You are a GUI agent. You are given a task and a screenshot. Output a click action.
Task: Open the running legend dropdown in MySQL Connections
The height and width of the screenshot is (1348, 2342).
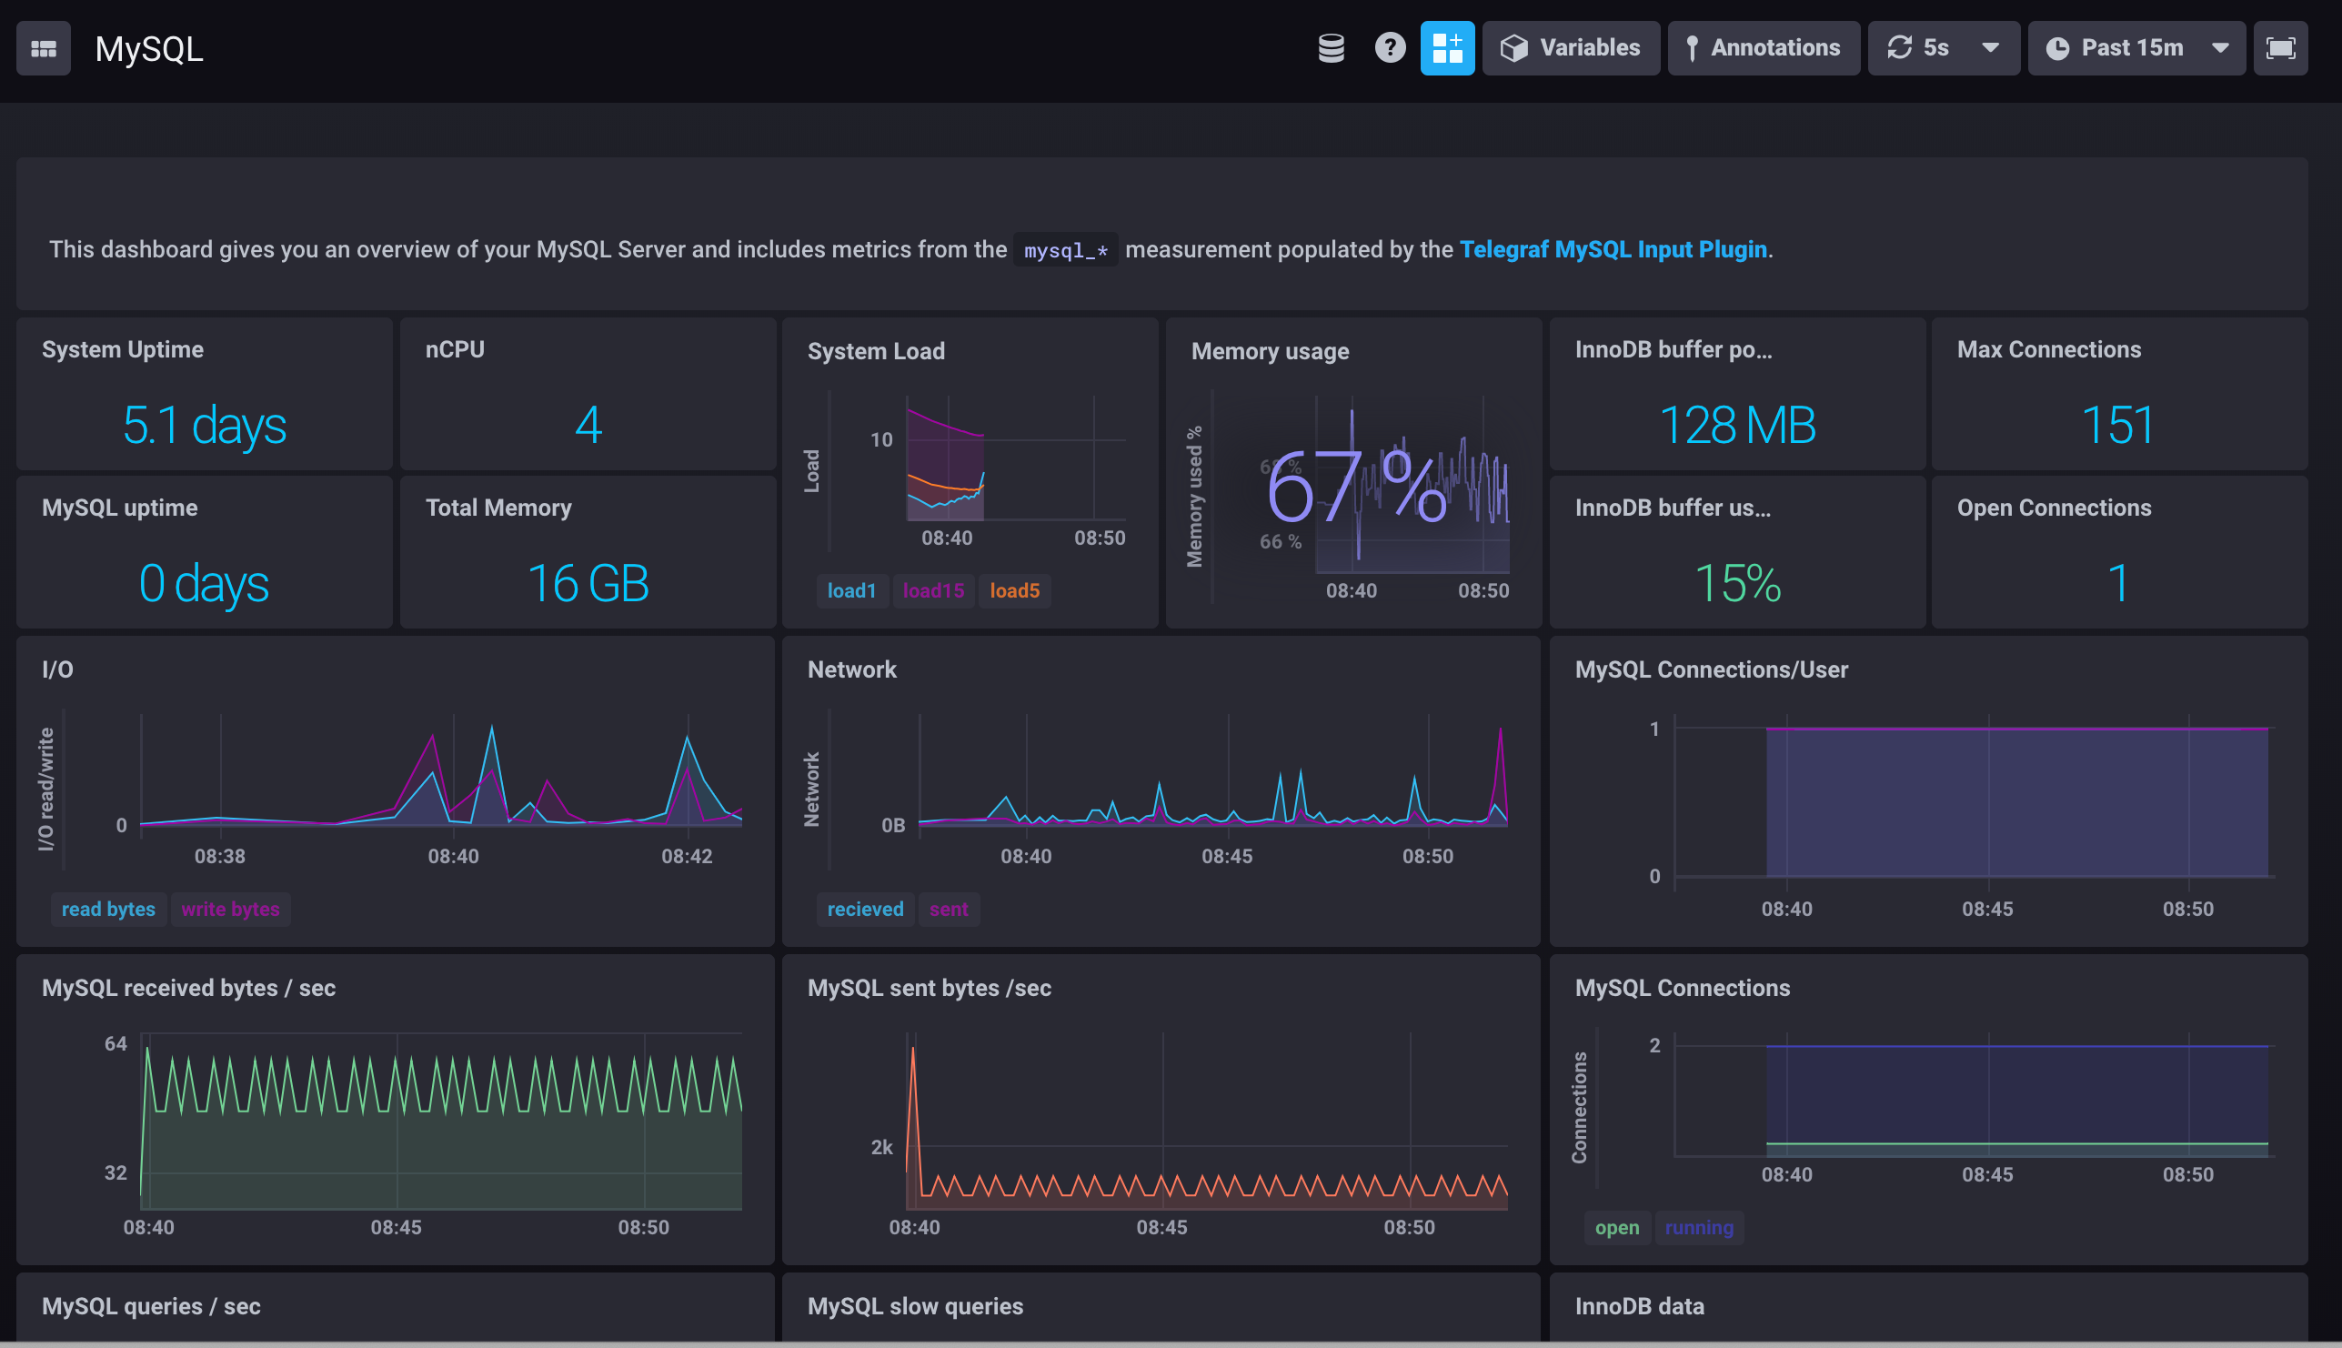[1699, 1228]
